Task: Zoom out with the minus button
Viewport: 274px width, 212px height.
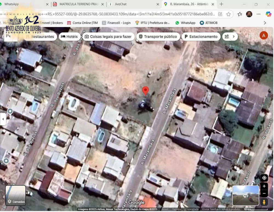Action: point(264,193)
